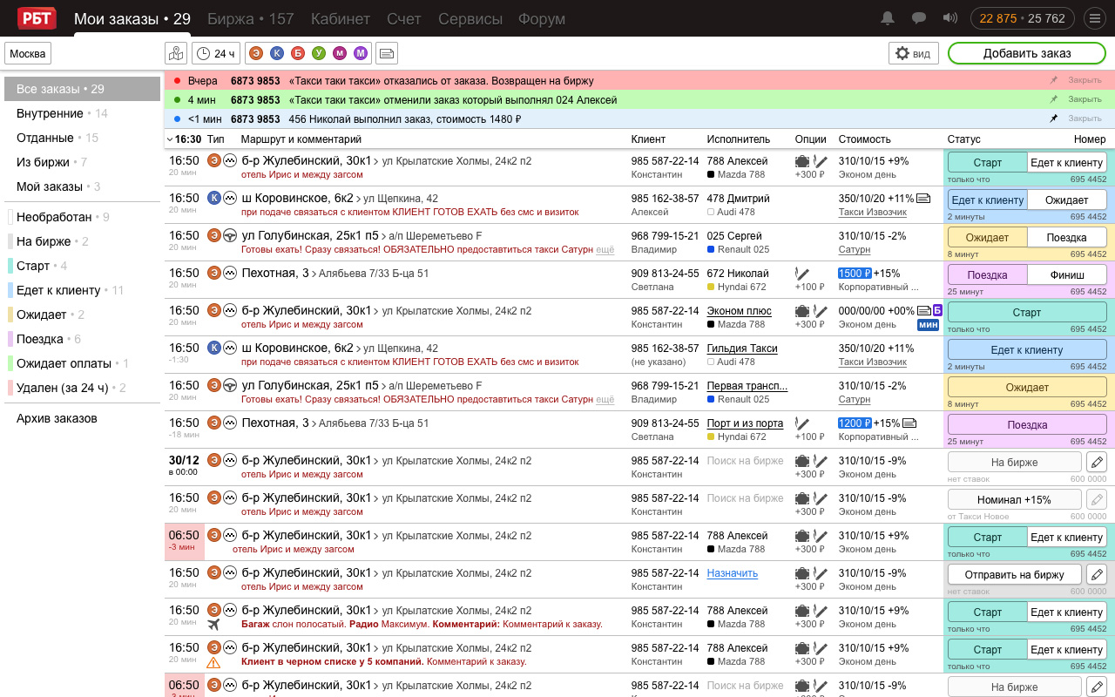Pin the green '4 мин' notification

1054,99
